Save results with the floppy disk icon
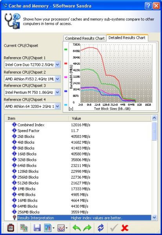The image size is (162, 235). [37, 228]
